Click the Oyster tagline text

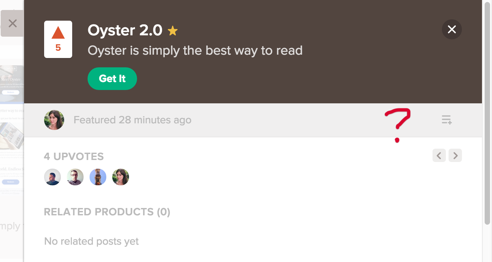[195, 51]
